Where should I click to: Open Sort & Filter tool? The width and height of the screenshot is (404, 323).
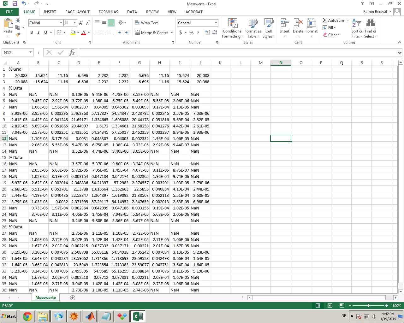point(357,28)
